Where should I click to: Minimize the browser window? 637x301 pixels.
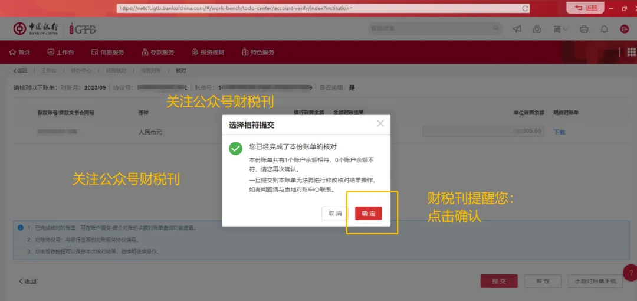(612, 8)
